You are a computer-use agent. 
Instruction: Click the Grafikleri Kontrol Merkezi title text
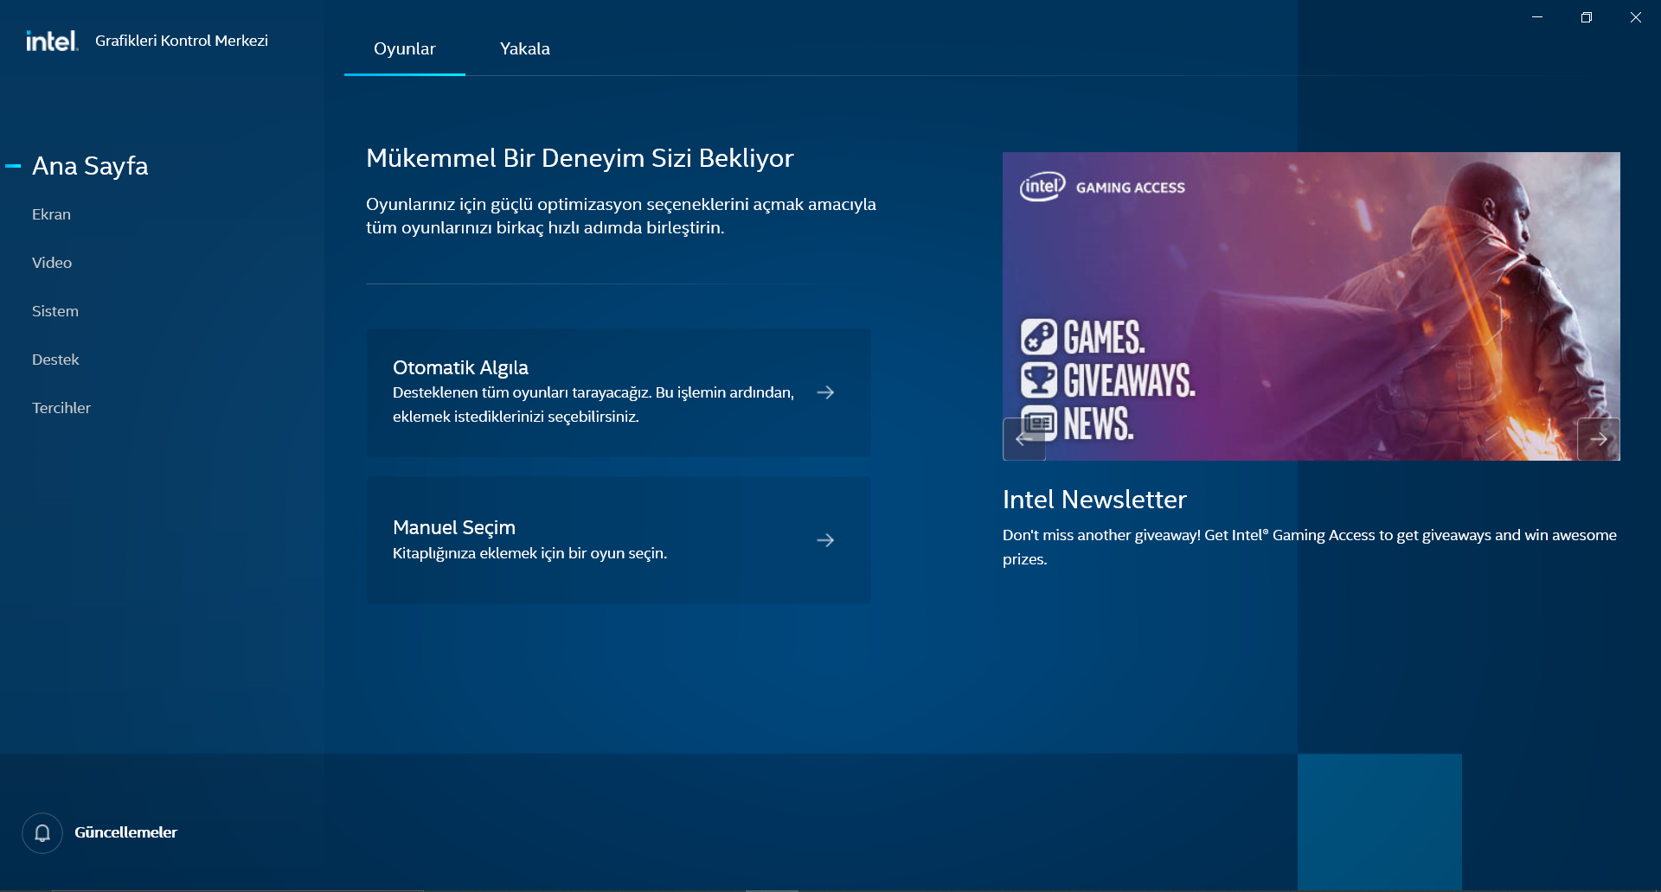tap(182, 41)
